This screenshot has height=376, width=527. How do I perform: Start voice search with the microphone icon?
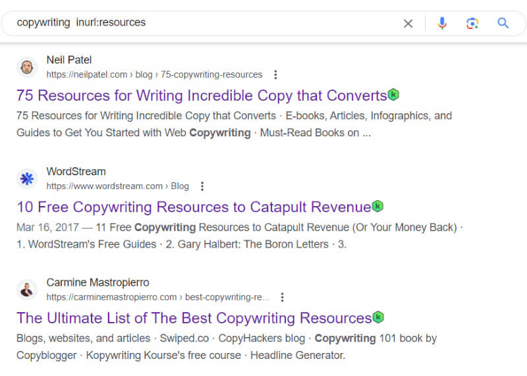pos(442,23)
